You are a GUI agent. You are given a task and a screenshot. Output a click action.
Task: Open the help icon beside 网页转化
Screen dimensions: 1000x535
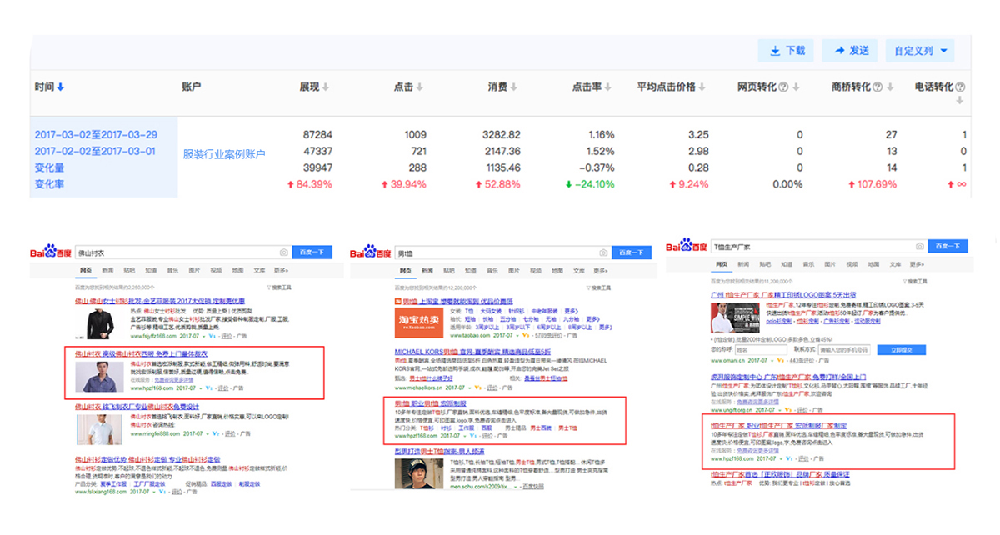tap(797, 87)
